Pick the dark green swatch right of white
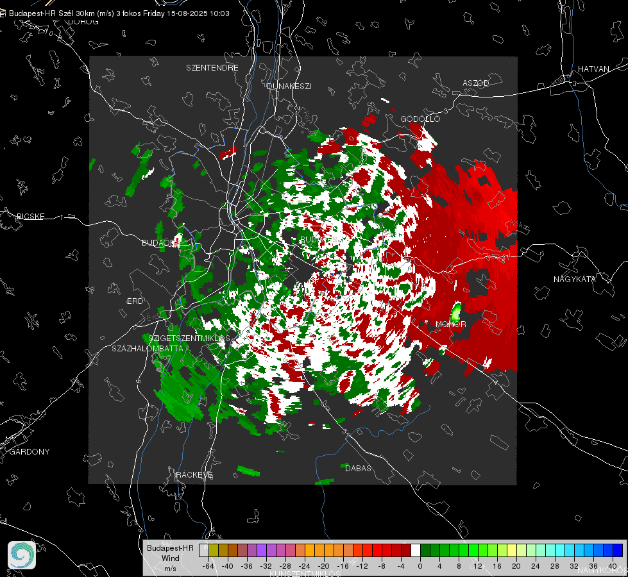The image size is (628, 577). click(x=425, y=550)
